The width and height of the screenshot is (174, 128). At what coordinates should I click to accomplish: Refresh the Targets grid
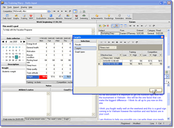137,42
